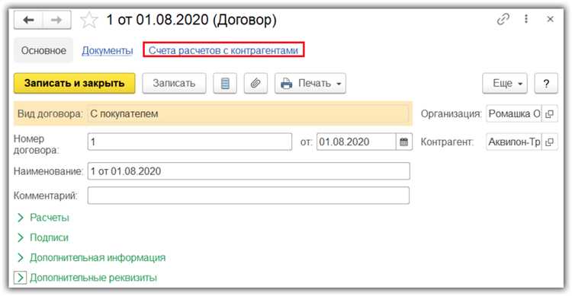Go forward with the right arrow button
The height and width of the screenshot is (296, 572).
56,20
